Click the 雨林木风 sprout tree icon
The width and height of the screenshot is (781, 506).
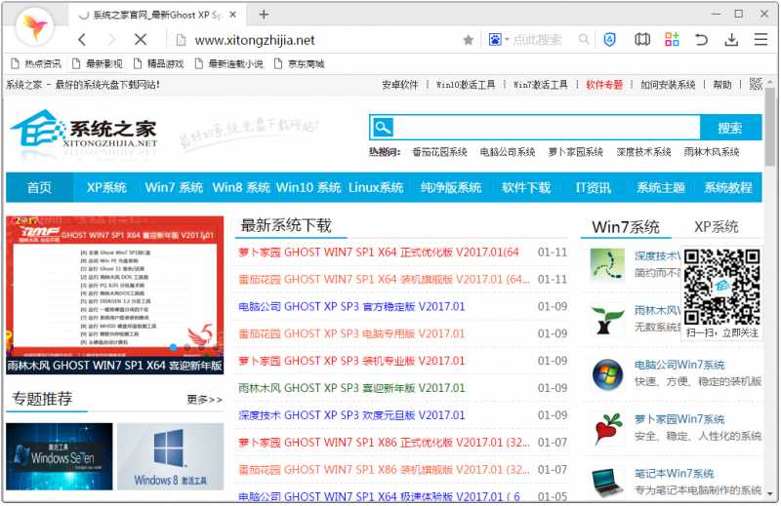[607, 320]
